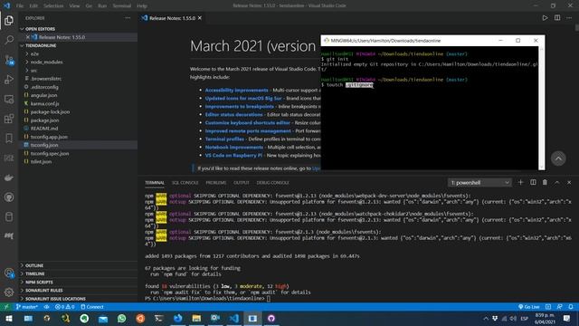
Task: Open the Search view in activity bar
Action: pos(9,40)
